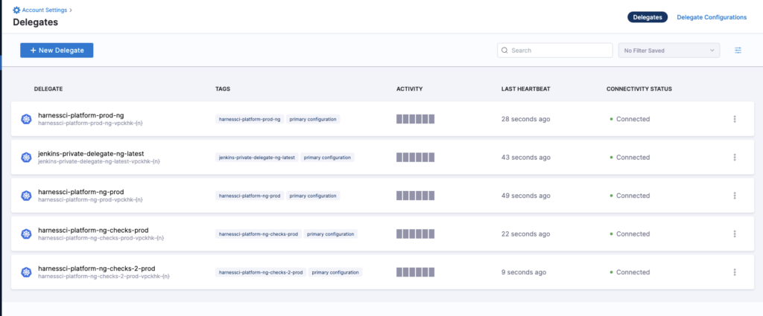This screenshot has width=763, height=316.
Task: Open options menu for harnessci-platform-prod-ng
Action: click(734, 119)
